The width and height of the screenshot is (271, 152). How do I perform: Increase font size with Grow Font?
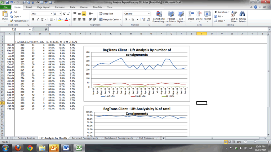pos(64,14)
